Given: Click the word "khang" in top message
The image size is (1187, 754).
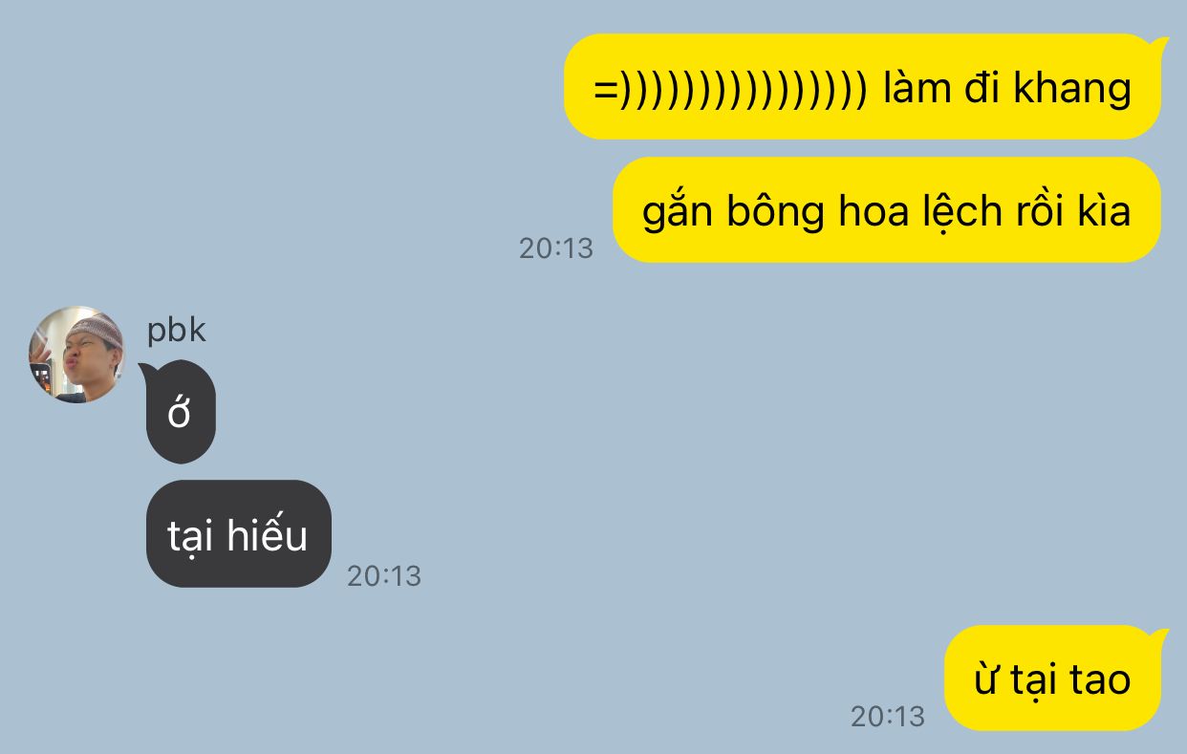Looking at the screenshot, I should (1072, 89).
